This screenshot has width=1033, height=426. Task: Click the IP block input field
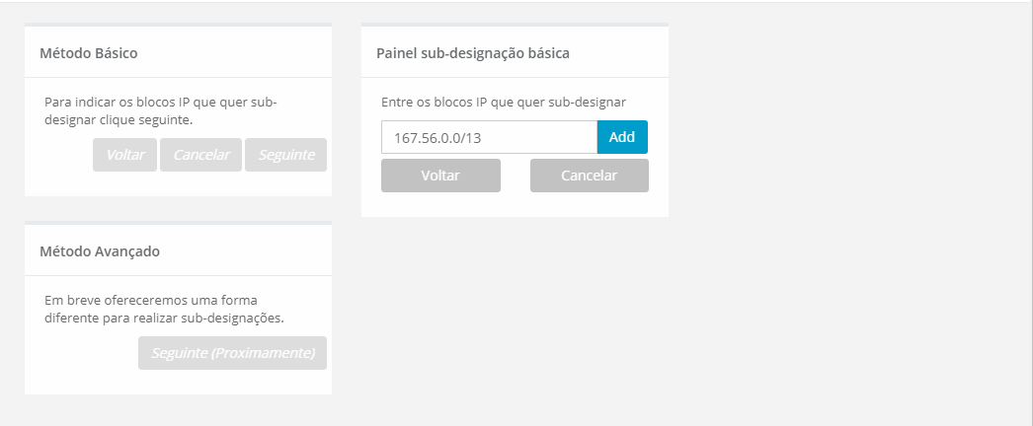[489, 137]
